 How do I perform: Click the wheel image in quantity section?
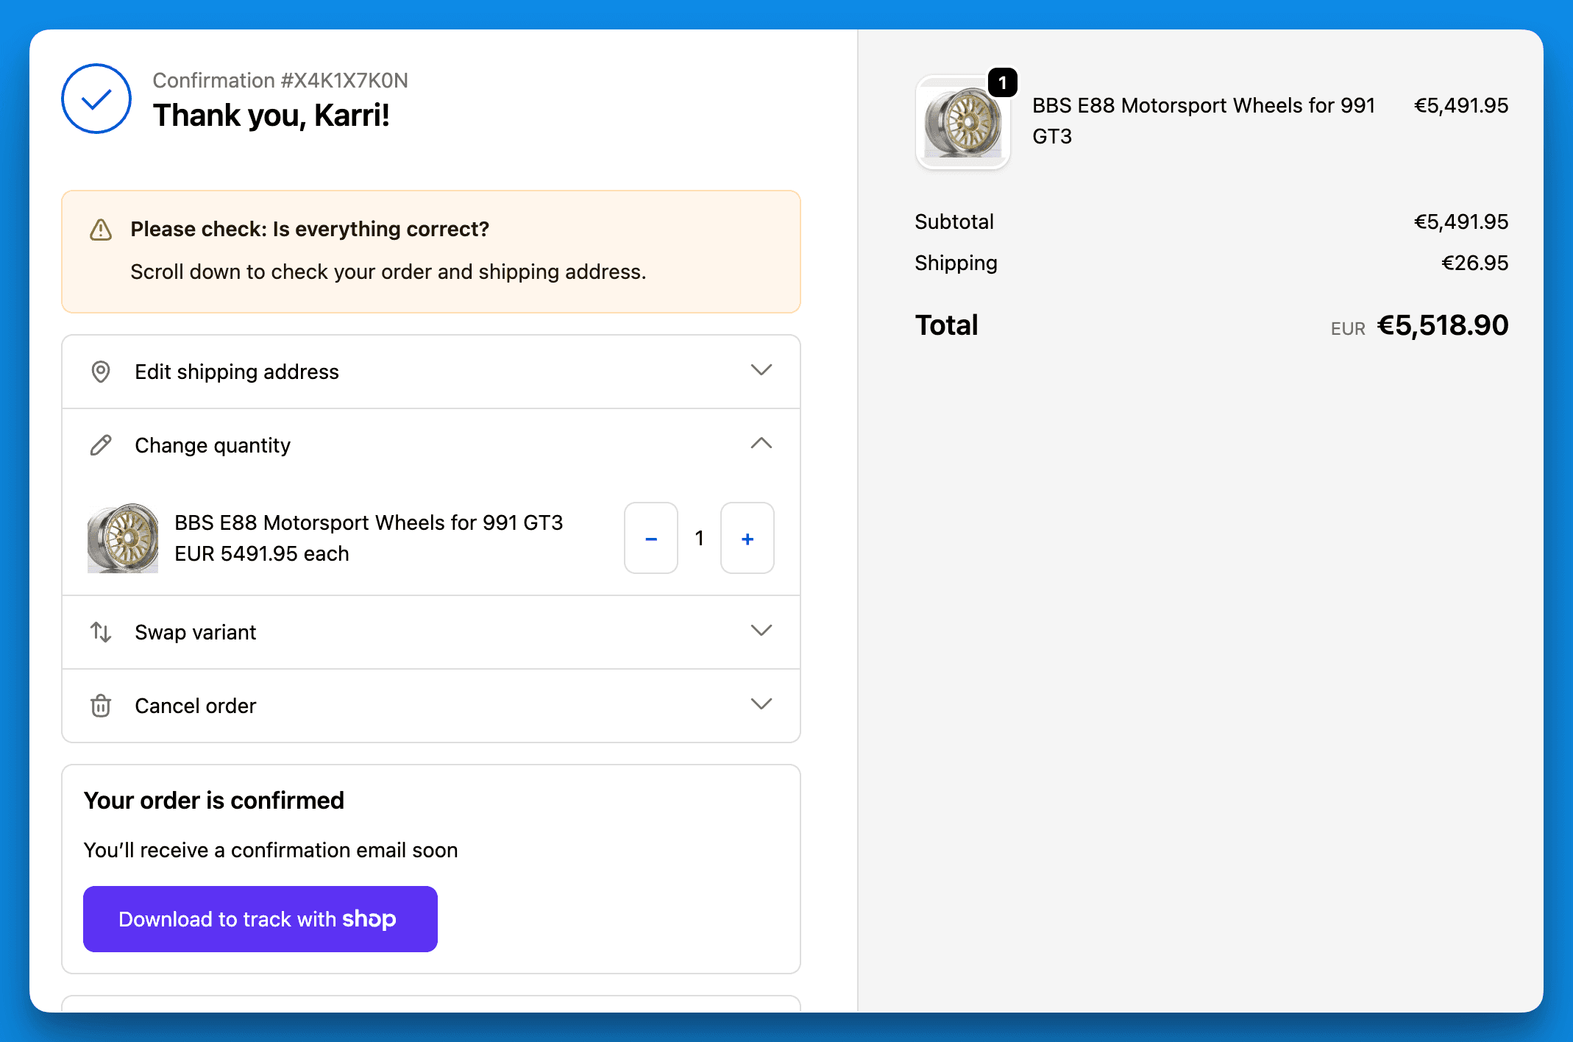(x=123, y=538)
